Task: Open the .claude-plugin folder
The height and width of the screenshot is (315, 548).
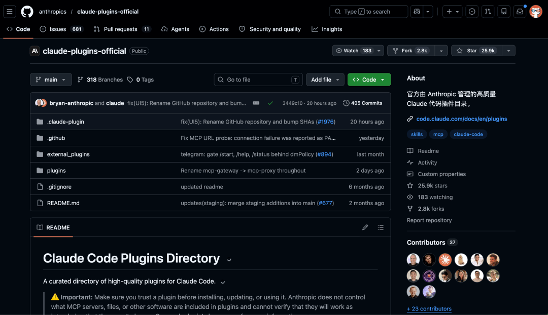Action: point(65,122)
